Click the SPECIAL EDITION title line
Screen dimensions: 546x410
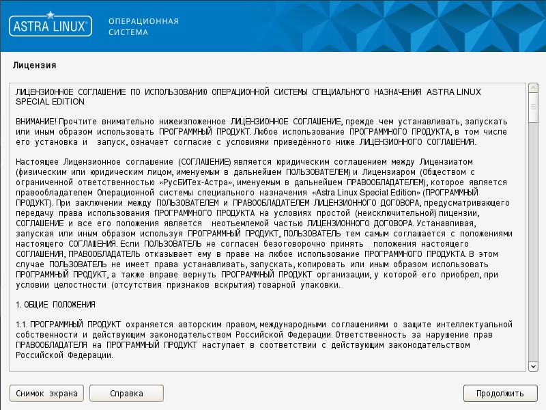click(50, 101)
